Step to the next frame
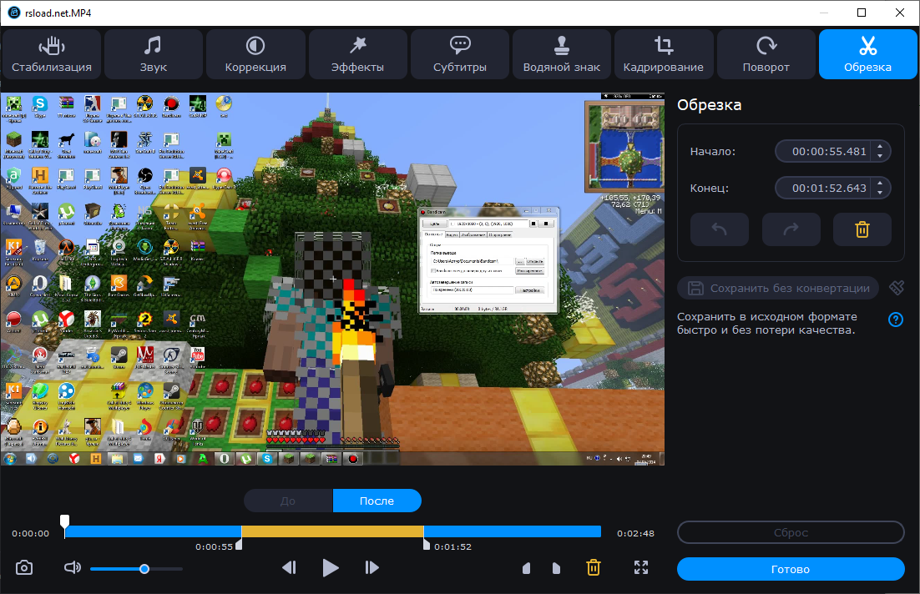The height and width of the screenshot is (594, 920). pyautogui.click(x=372, y=567)
